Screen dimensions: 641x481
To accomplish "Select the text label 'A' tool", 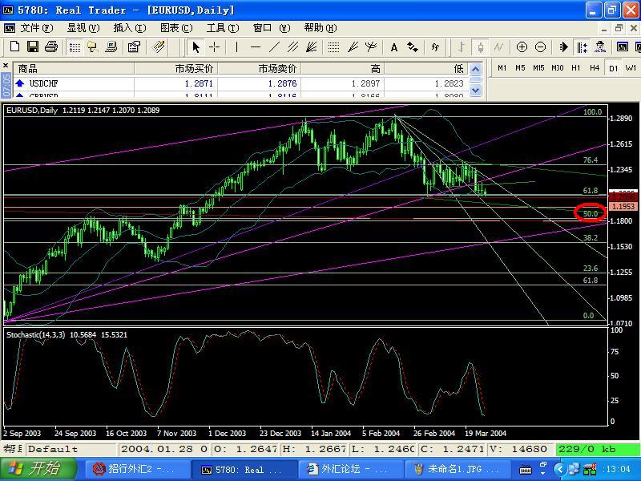I will pos(394,47).
